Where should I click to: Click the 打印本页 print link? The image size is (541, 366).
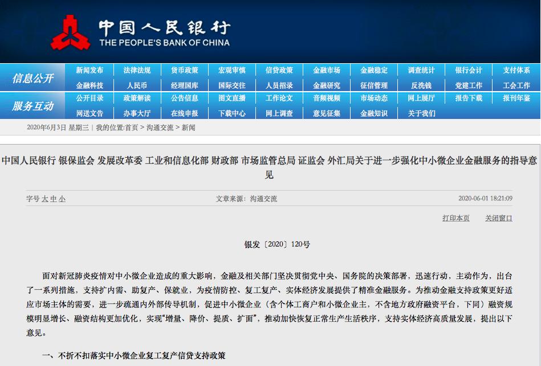pos(455,218)
